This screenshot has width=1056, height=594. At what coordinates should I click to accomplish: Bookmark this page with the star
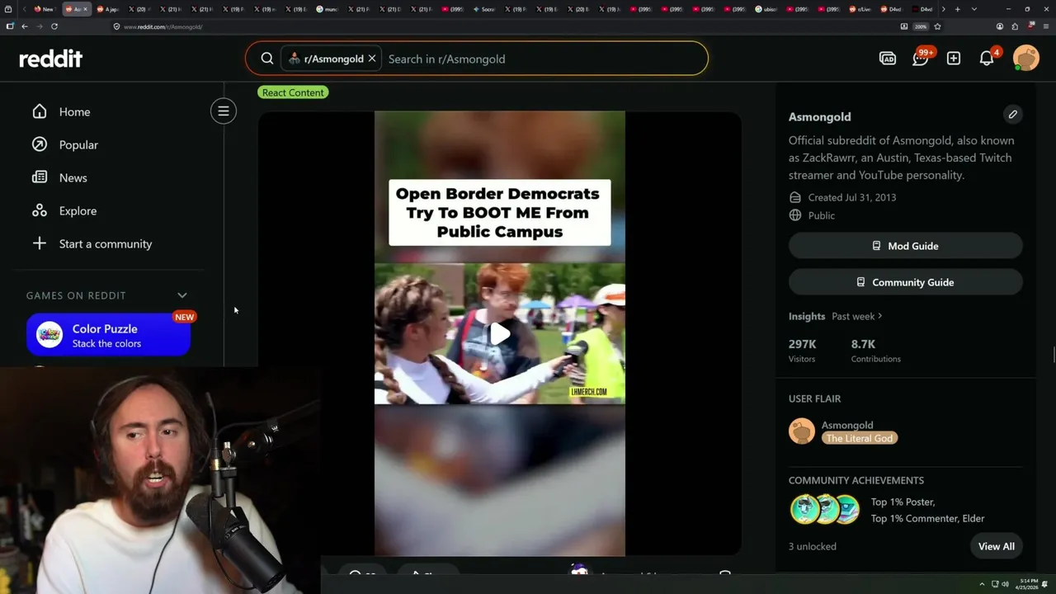coord(937,26)
